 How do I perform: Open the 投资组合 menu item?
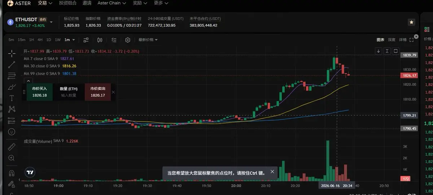pyautogui.click(x=68, y=3)
